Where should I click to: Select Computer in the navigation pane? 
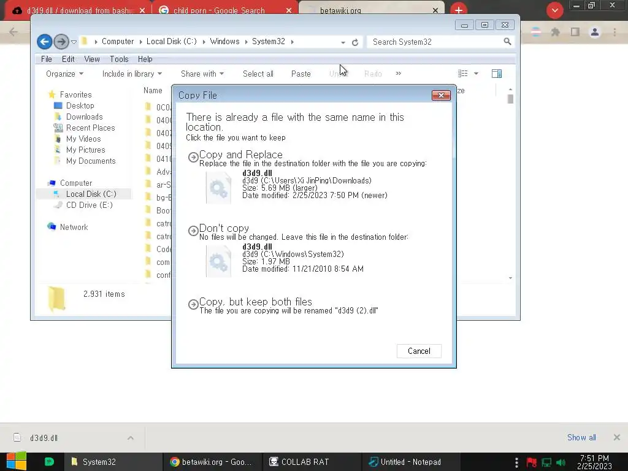coord(75,183)
